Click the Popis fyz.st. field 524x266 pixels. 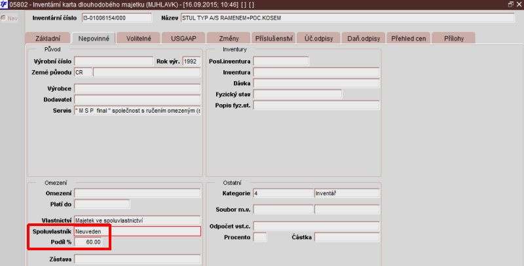coord(316,105)
